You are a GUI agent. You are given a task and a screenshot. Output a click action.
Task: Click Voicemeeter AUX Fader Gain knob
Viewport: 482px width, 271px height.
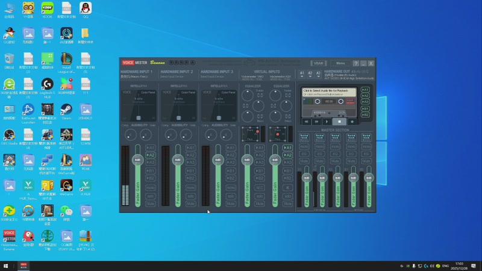275,160
